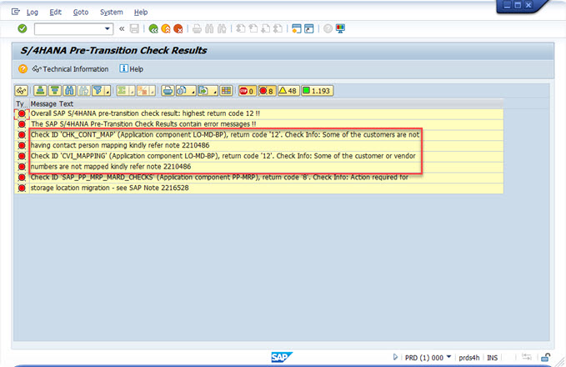Click the Message Text column header
Screen dimensions: 566x367
tap(266, 103)
